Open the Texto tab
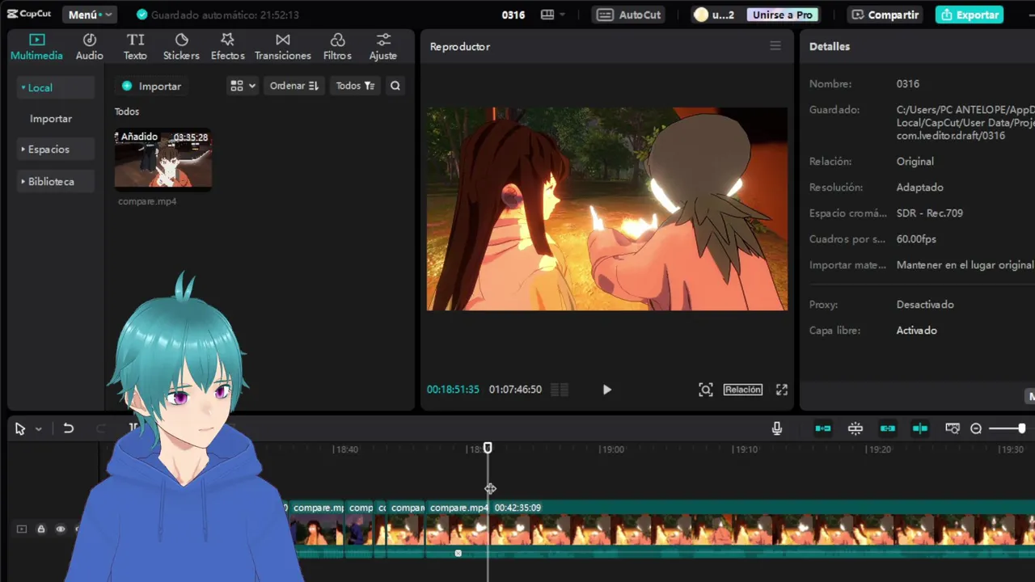The image size is (1035, 582). (x=135, y=47)
